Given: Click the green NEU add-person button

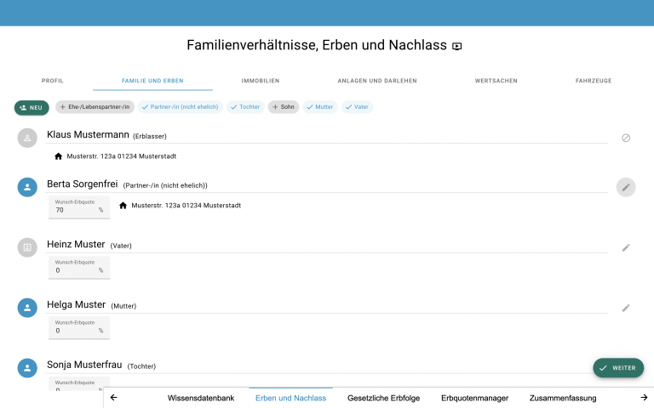Looking at the screenshot, I should point(32,107).
